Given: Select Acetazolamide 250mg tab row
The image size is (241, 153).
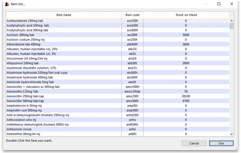Looking at the screenshot, I should pyautogui.click(x=25, y=21).
